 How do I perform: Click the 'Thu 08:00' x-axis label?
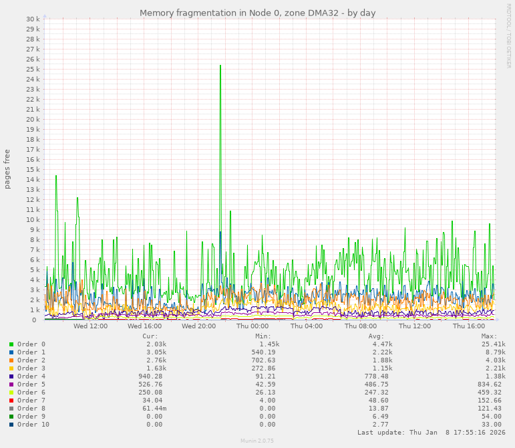click(x=361, y=326)
